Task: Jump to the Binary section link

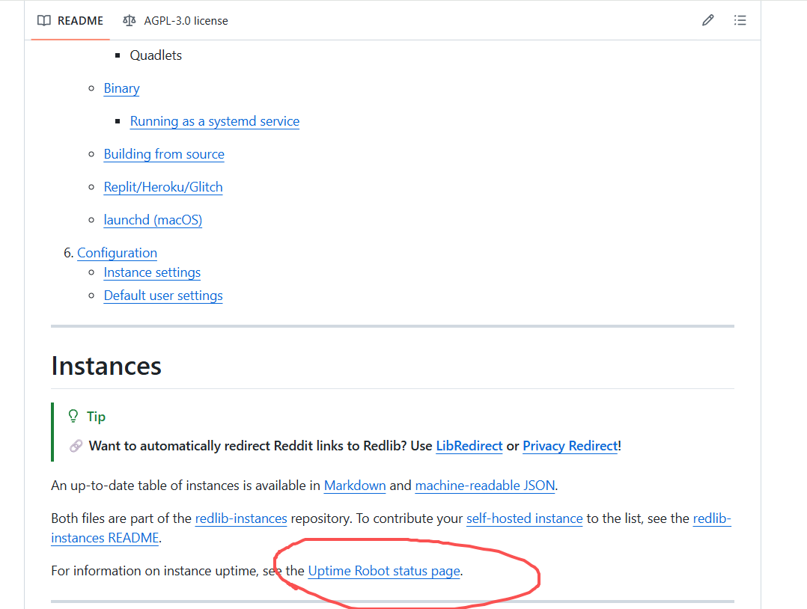Action: 121,88
